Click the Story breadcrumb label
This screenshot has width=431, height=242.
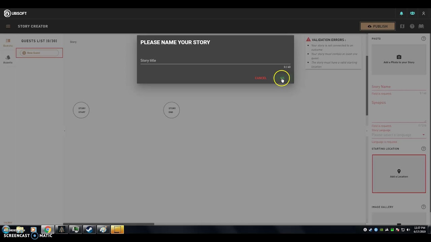click(x=73, y=42)
